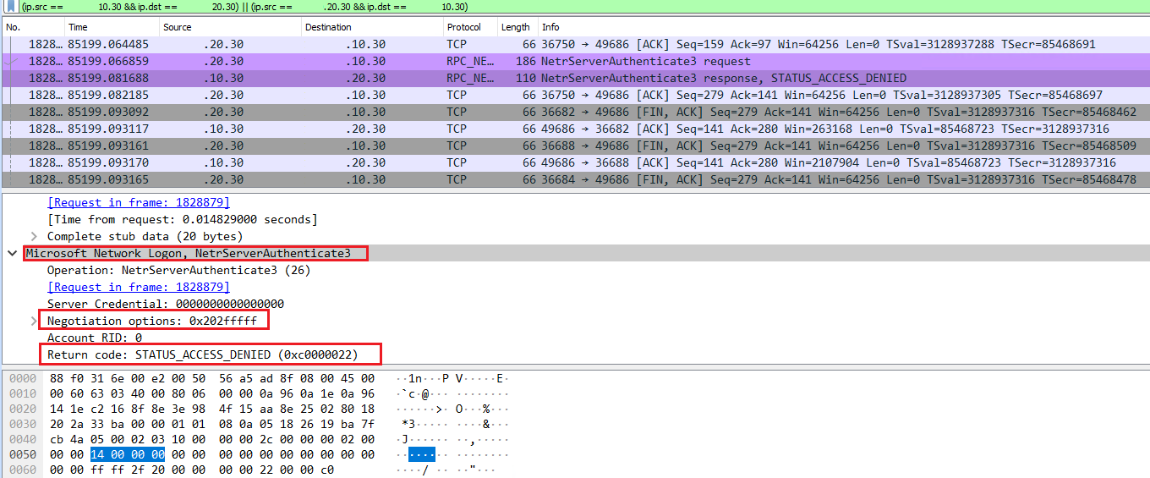Select the STATUS_ACCESS_DENIED response packet row

(575, 78)
